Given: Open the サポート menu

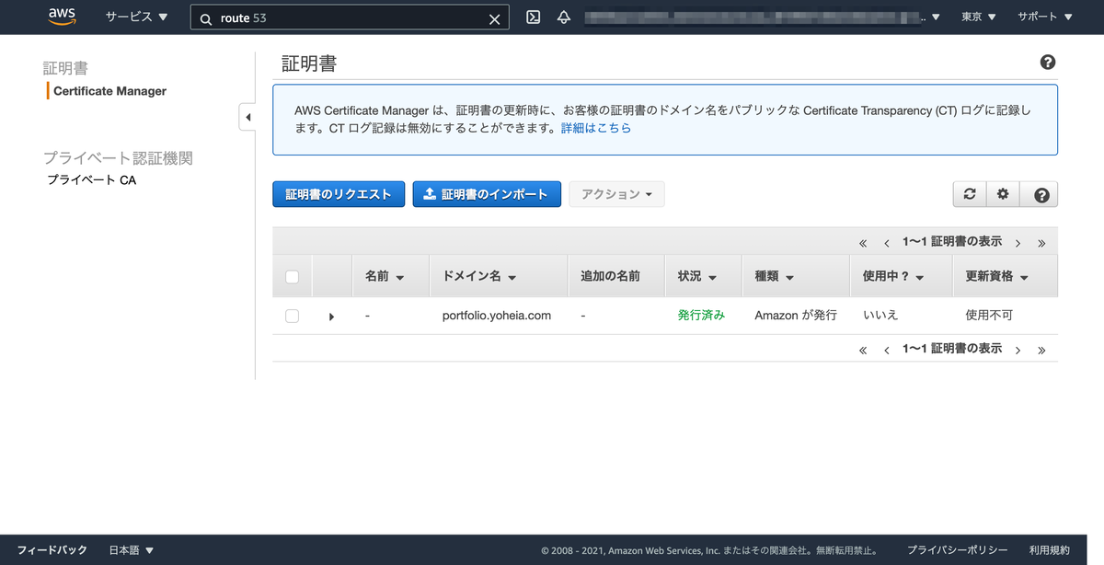Looking at the screenshot, I should tap(1045, 17).
